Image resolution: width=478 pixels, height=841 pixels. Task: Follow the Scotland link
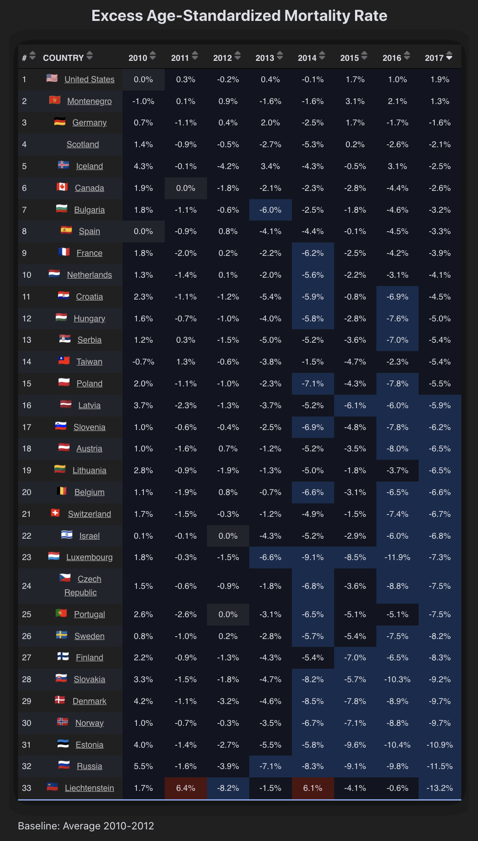click(83, 144)
